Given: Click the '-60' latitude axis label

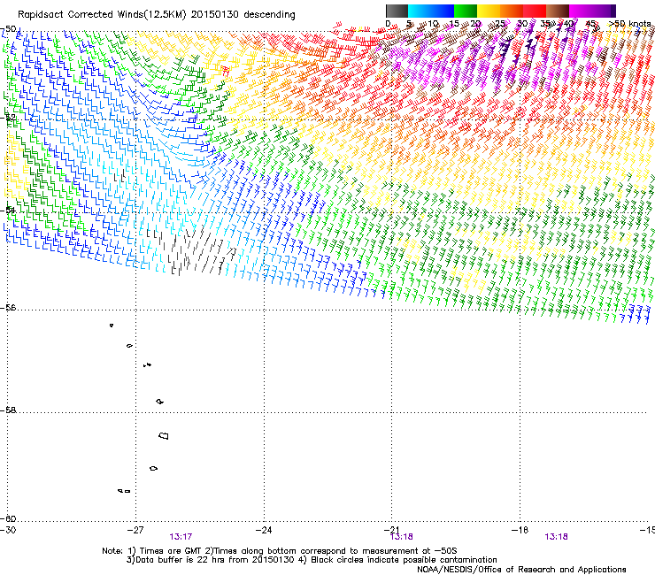Looking at the screenshot, I should pyautogui.click(x=9, y=519).
